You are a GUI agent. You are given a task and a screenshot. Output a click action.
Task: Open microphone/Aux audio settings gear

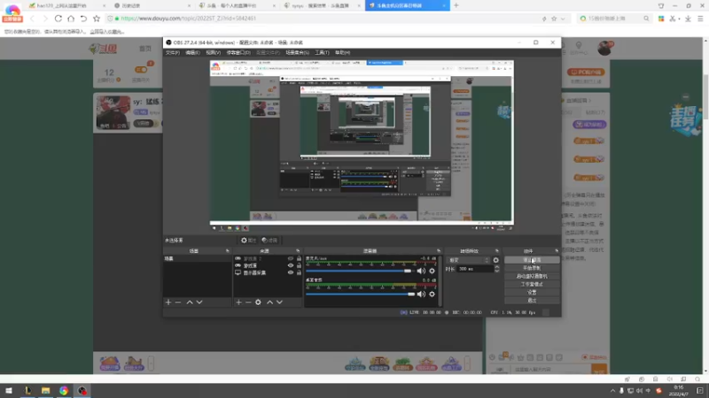click(x=432, y=271)
